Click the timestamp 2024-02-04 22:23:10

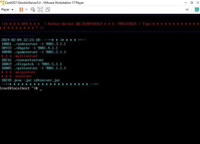(x=21, y=40)
